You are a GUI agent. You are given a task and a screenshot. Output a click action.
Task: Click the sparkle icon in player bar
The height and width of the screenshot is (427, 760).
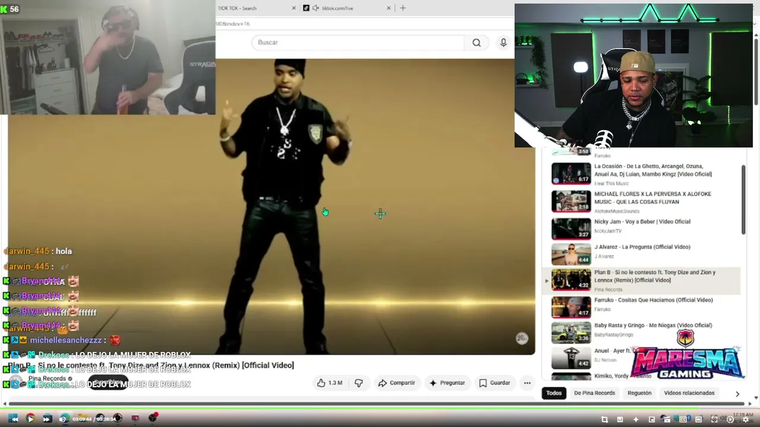(636, 419)
